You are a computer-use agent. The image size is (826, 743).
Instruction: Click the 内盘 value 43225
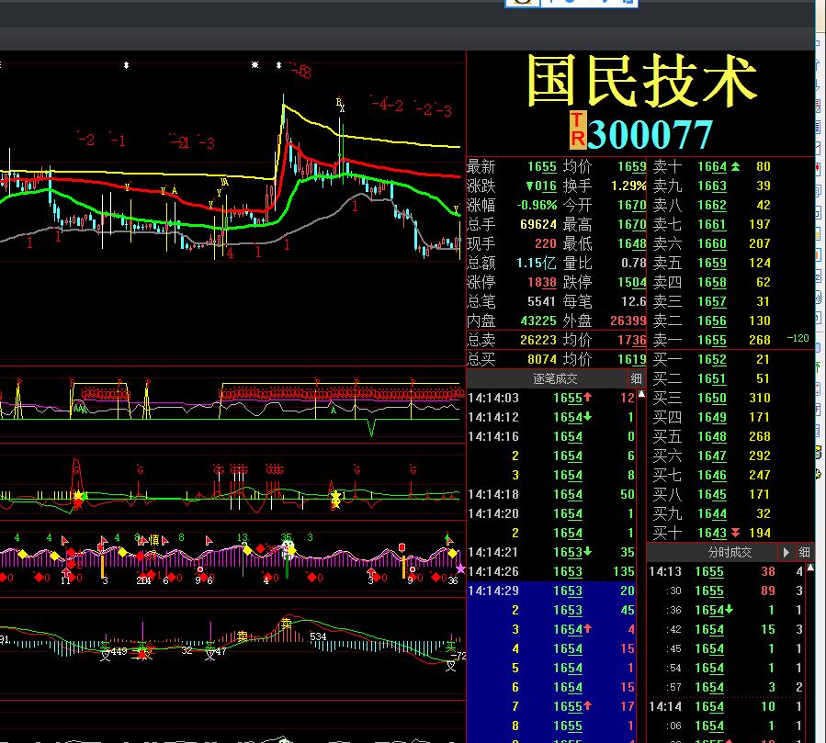[x=538, y=321]
